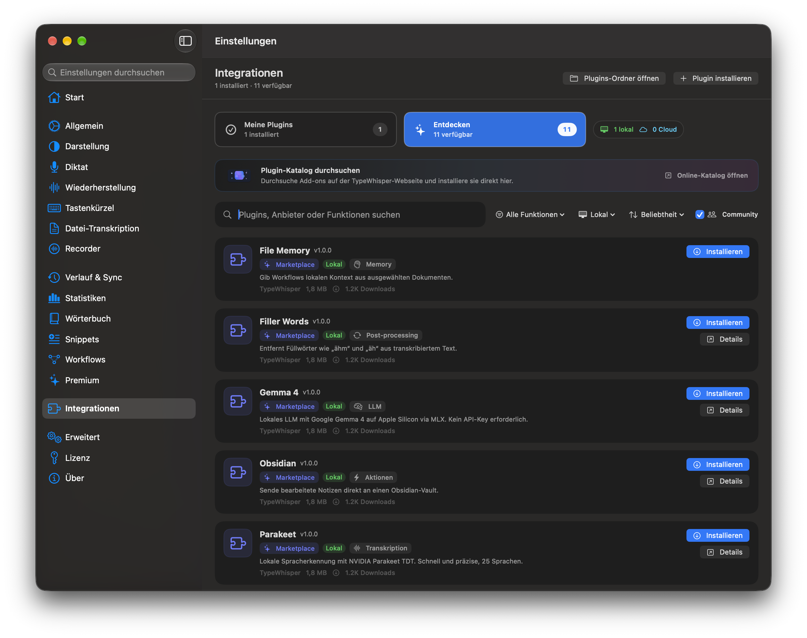807x638 pixels.
Task: Open Lizenz section
Action: point(118,458)
